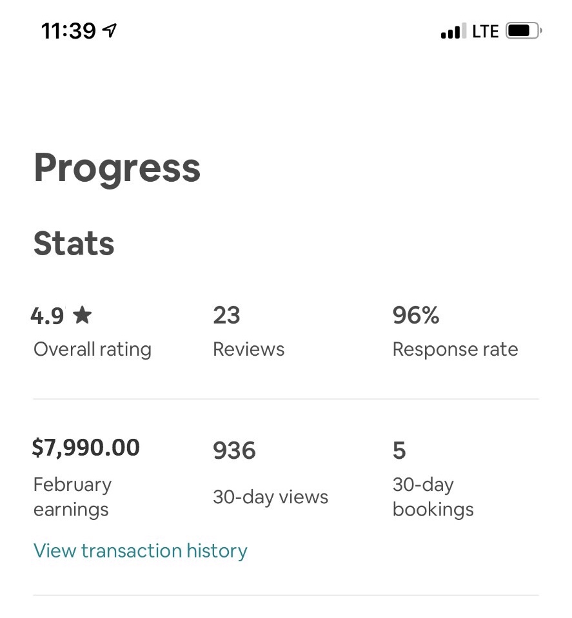572x618 pixels.
Task: Tap the 4.9 overall rating value
Action: 47,316
